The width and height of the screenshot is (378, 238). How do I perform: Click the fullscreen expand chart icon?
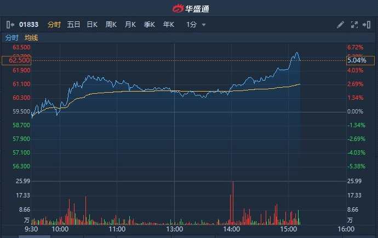tap(354, 25)
